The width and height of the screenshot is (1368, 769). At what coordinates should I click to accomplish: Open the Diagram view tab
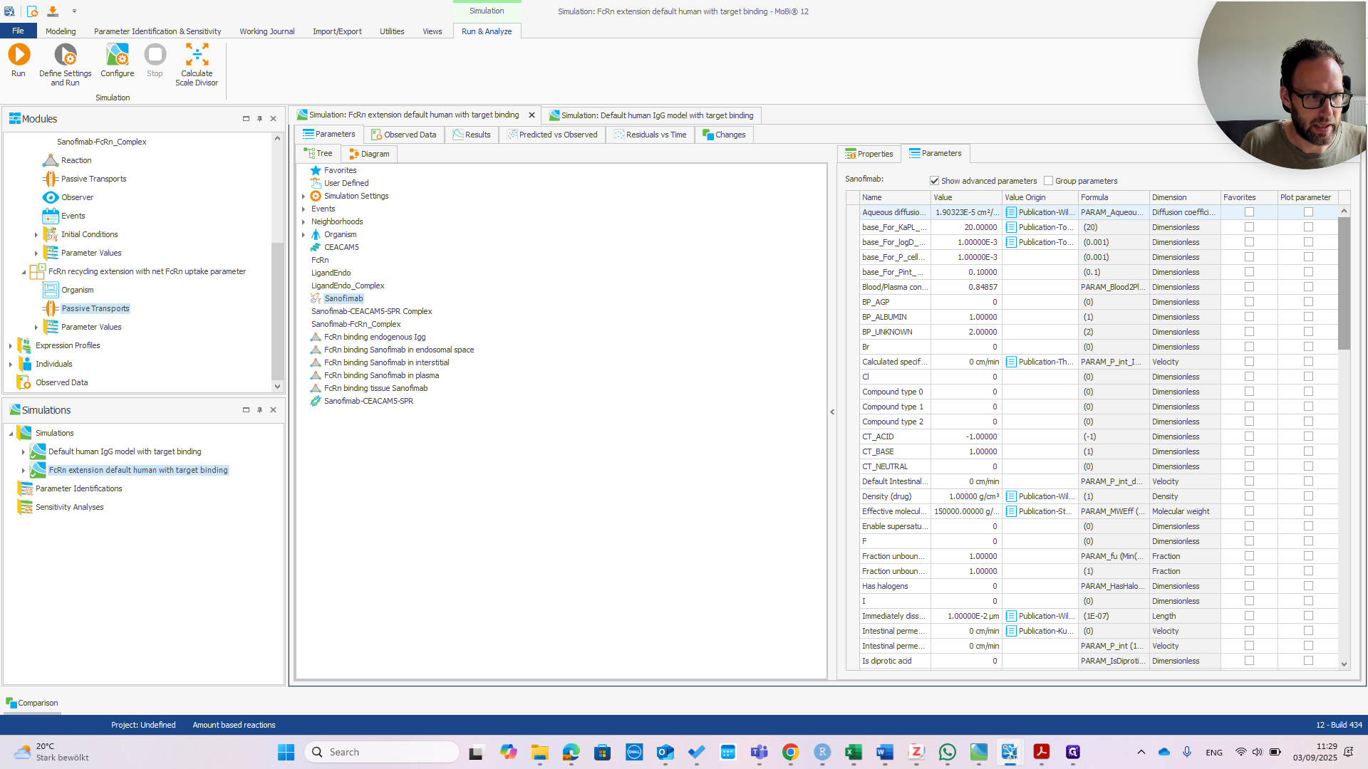[369, 154]
